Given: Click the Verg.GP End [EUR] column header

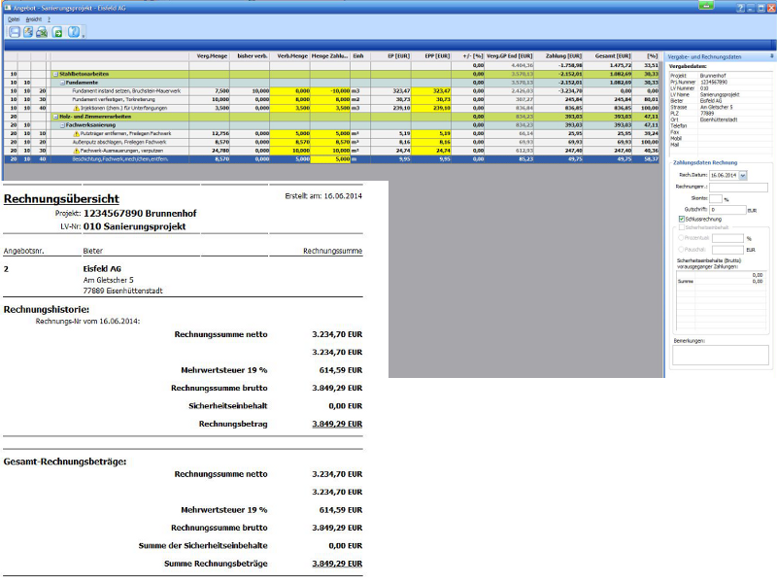Looking at the screenshot, I should [509, 56].
